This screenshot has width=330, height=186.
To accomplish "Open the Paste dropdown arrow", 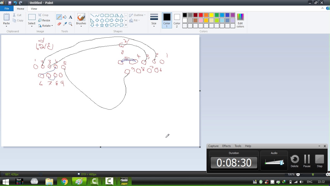I will pyautogui.click(x=6, y=26).
